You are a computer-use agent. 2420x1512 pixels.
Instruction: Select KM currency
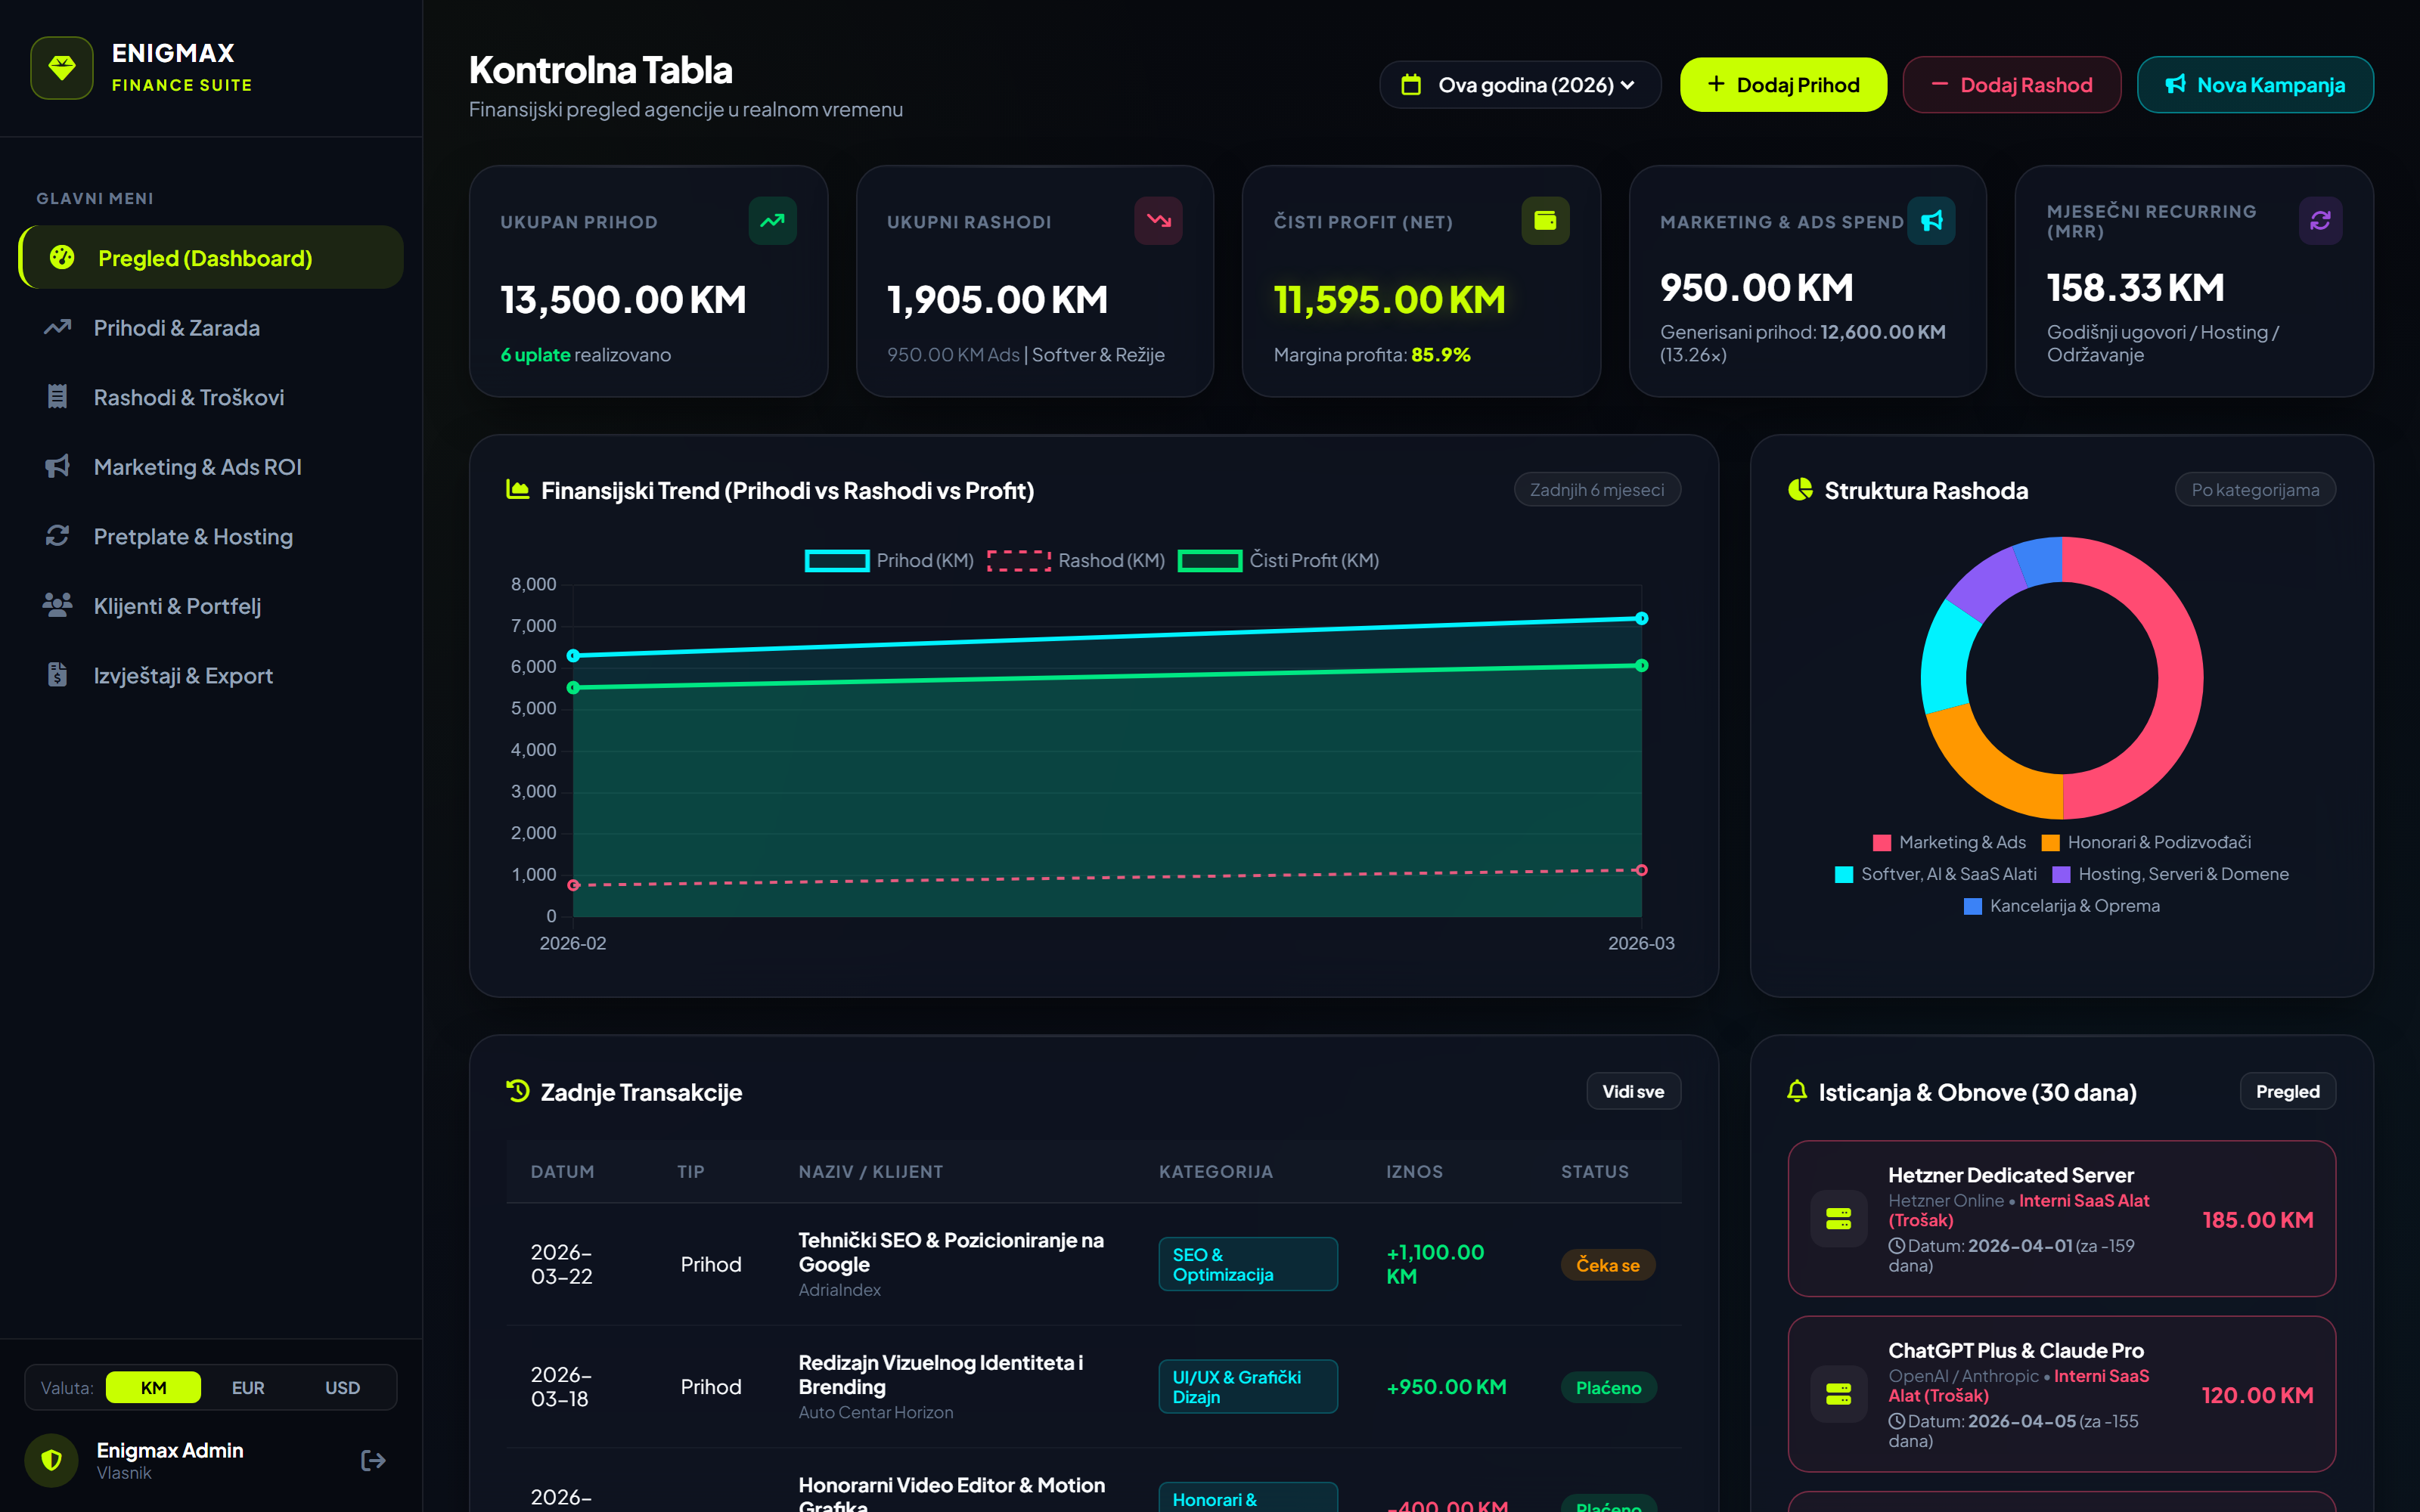(153, 1388)
